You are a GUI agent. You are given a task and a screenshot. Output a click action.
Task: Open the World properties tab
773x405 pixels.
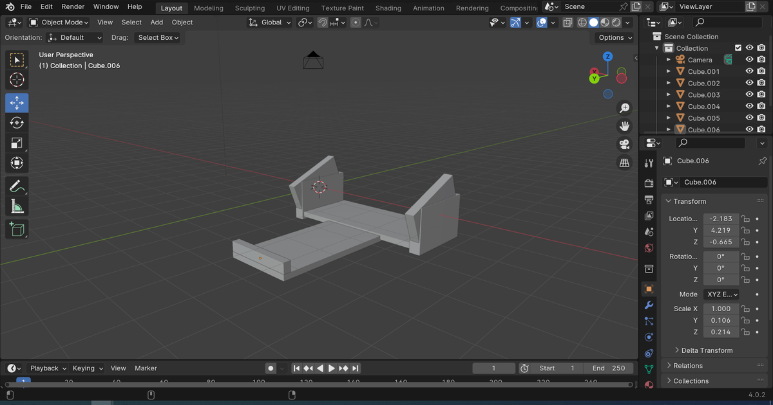point(649,248)
